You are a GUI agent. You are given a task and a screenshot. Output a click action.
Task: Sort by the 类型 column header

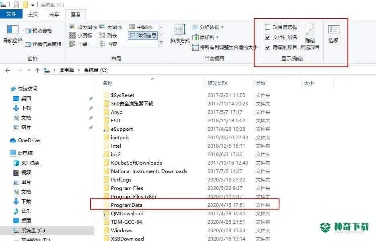click(261, 83)
